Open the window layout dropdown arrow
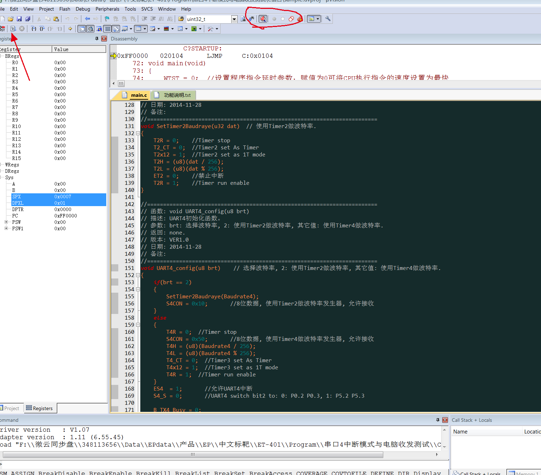541x475 pixels. coord(318,19)
